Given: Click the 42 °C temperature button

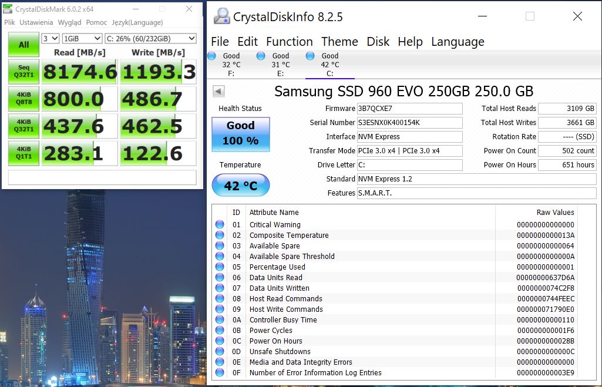Looking at the screenshot, I should pyautogui.click(x=241, y=185).
